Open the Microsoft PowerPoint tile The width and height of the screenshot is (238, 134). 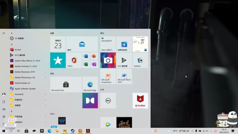point(108,76)
